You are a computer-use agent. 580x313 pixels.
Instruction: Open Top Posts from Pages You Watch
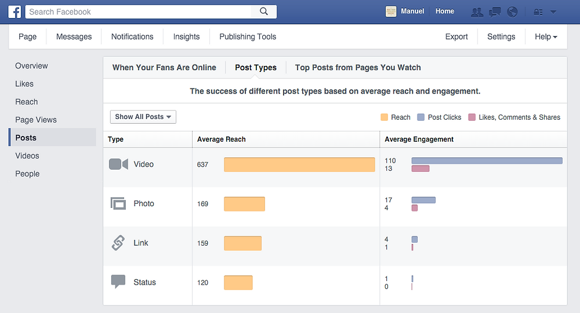(358, 67)
